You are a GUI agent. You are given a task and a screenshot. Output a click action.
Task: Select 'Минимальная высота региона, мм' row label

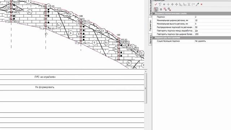point(173,24)
